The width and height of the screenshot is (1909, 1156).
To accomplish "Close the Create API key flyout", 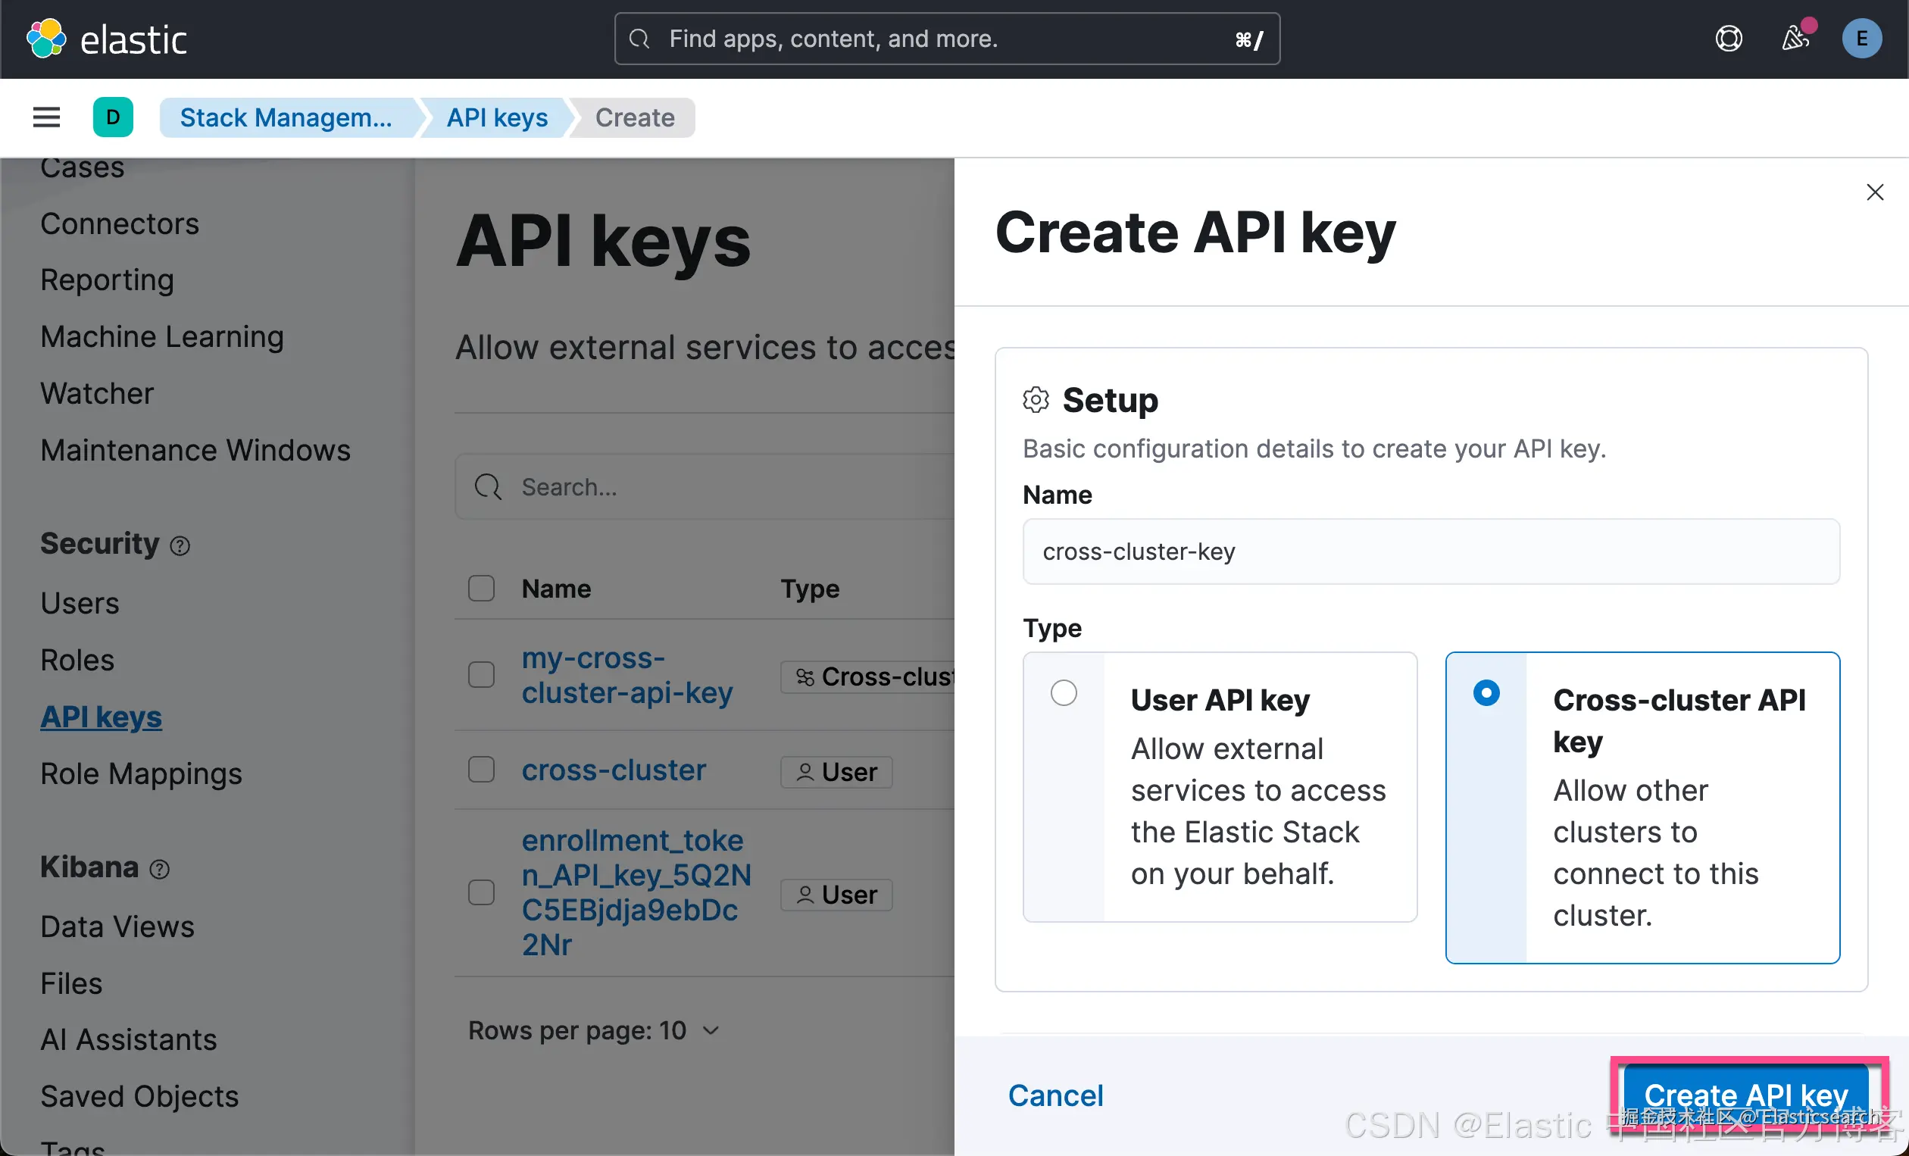I will (1874, 192).
